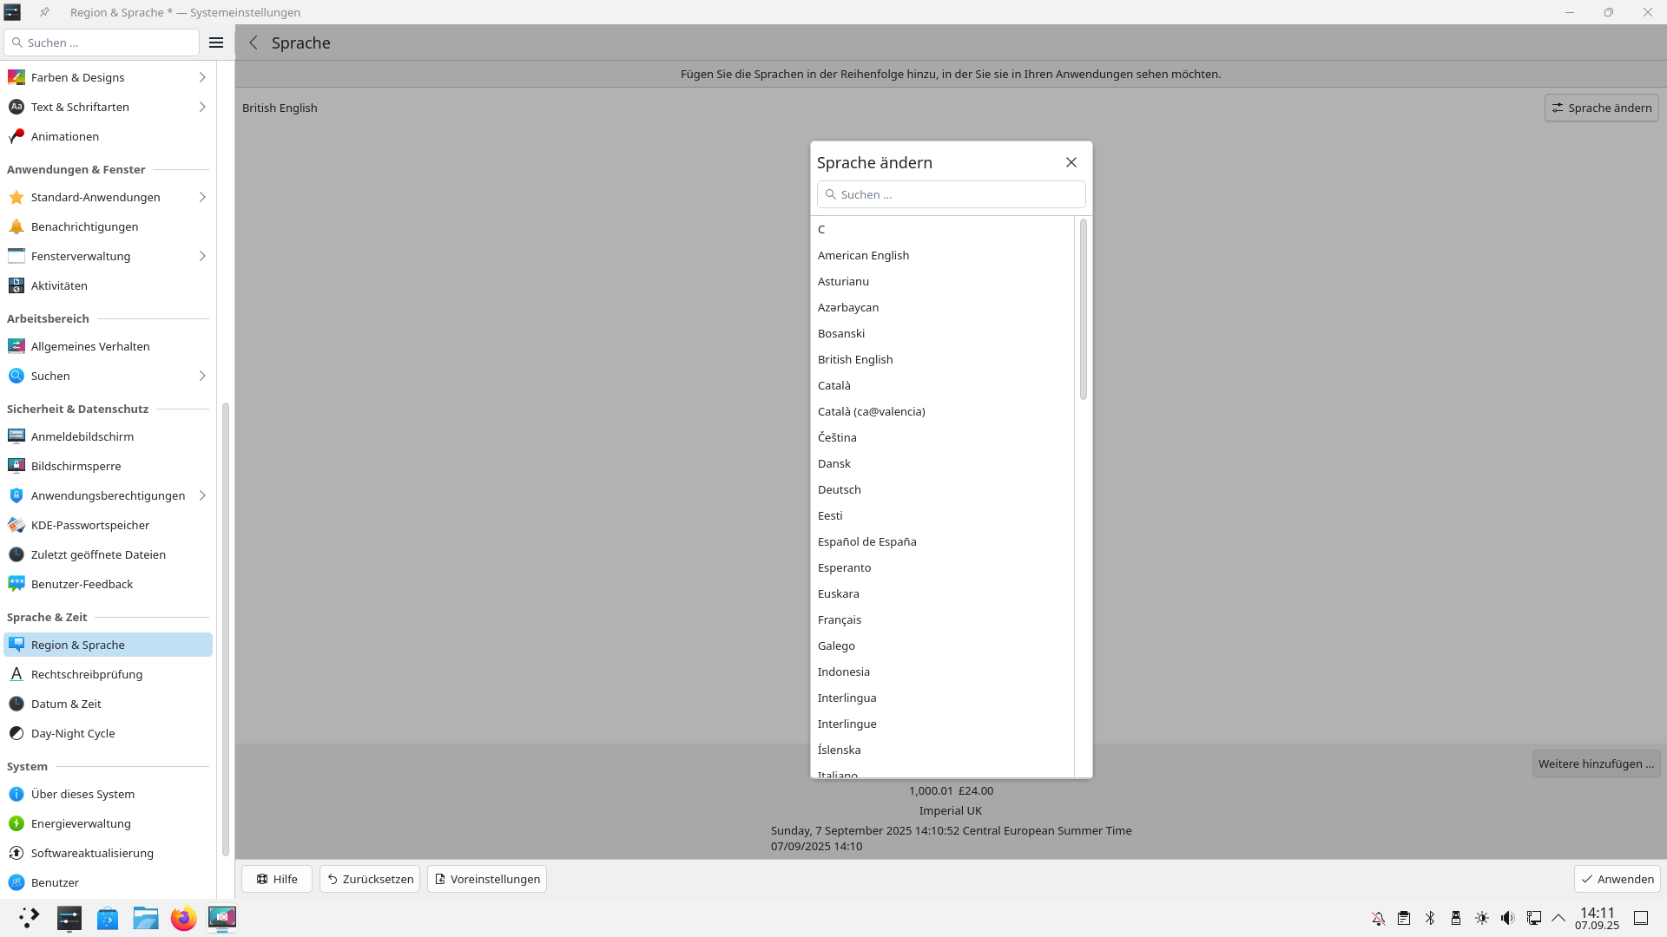Select Bildschirmsperre lock-screen icon
The height and width of the screenshot is (937, 1667).
click(16, 466)
